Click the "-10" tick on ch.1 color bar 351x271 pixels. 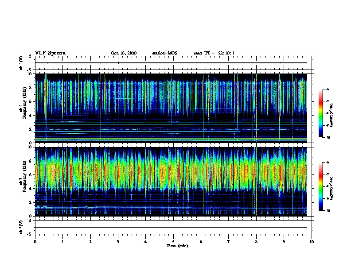[x=328, y=138]
